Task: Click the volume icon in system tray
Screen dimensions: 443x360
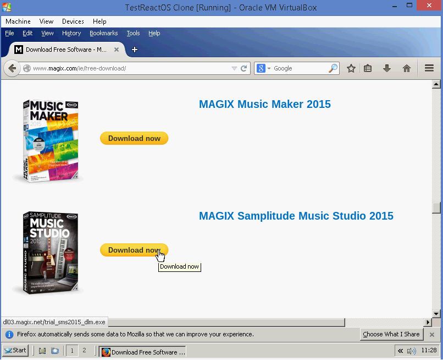Action: pos(411,351)
